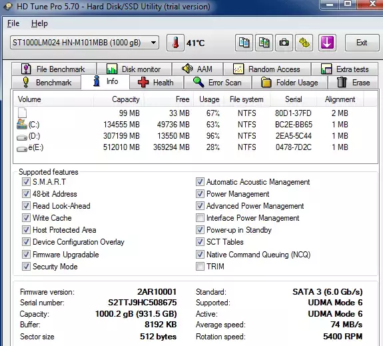Sort by the Free column header
Screen dimensions: 383x346
169,99
